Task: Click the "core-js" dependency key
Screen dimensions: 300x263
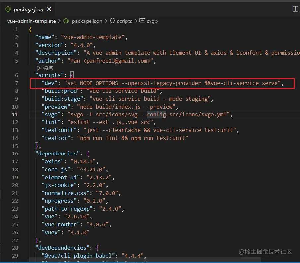Action: pos(56,170)
